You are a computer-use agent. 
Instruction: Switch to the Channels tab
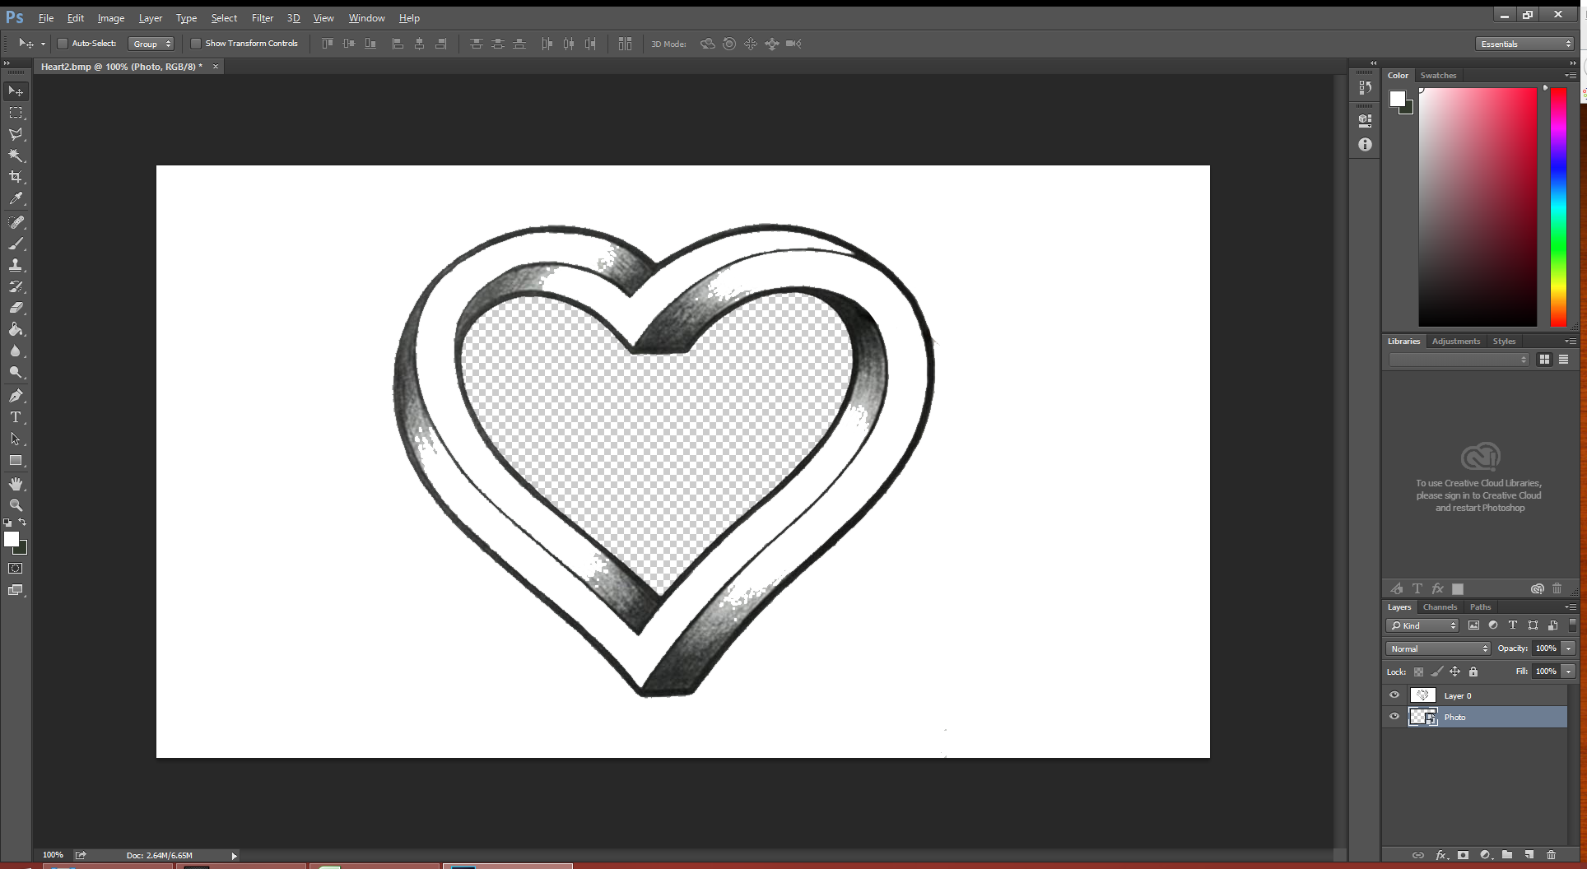(1440, 607)
